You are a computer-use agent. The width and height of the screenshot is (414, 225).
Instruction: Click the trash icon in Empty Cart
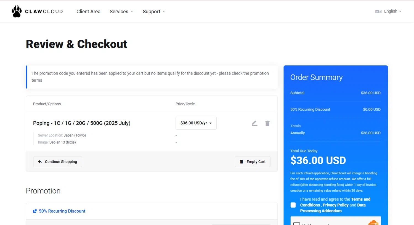tap(242, 162)
